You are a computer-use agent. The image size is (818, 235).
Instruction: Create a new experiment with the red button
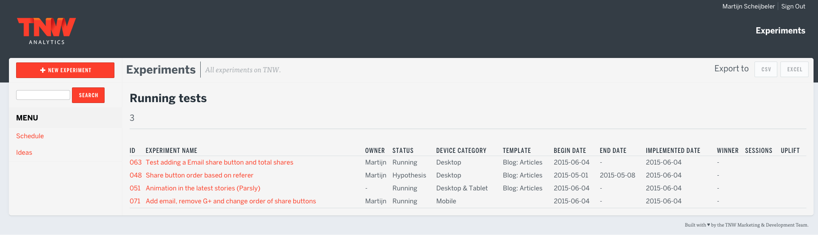tap(65, 70)
